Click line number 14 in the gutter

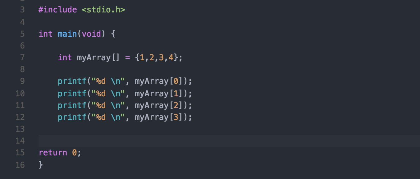[x=20, y=141]
